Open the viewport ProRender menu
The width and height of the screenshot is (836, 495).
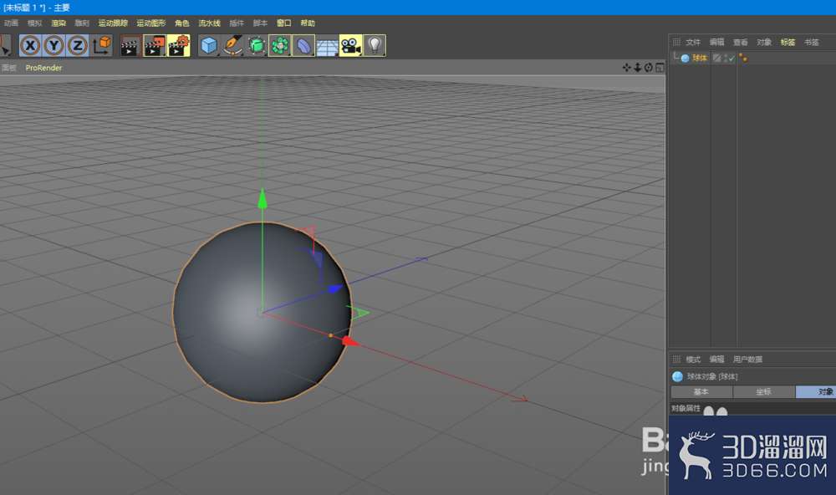[43, 68]
